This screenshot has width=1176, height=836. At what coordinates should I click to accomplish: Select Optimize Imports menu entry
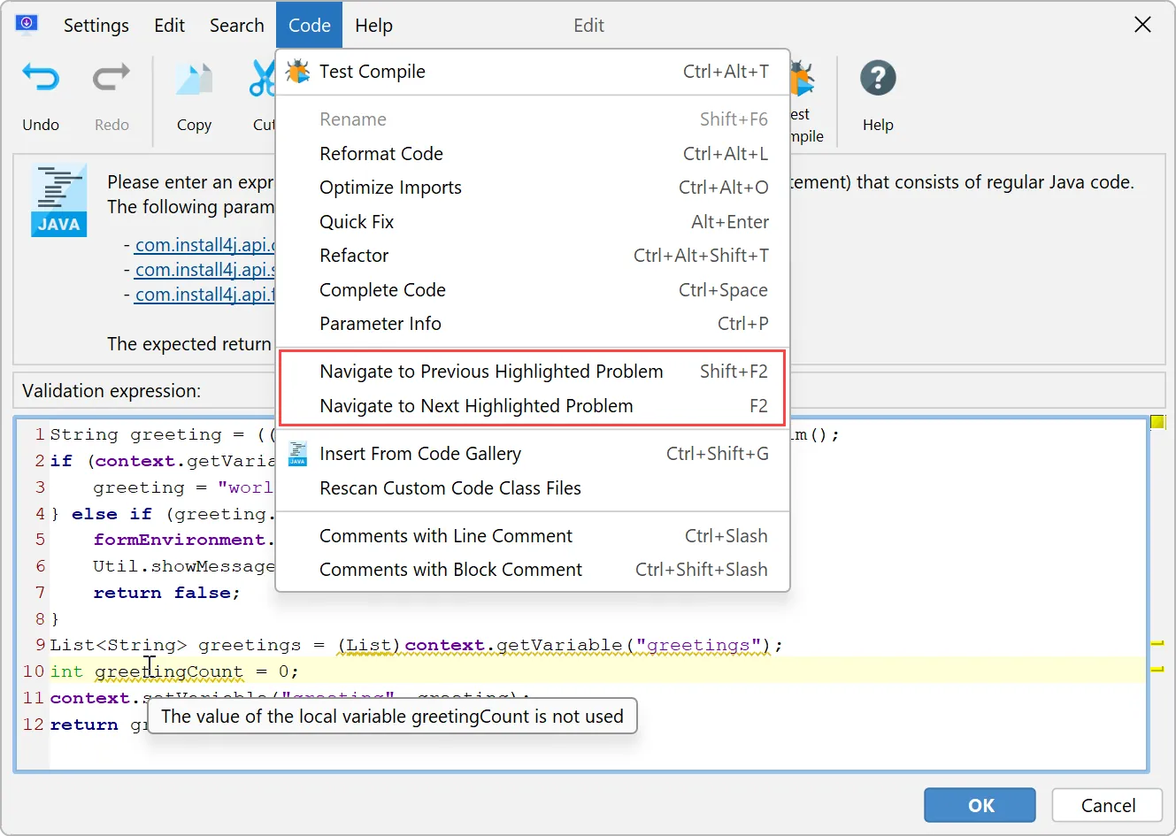coord(533,188)
